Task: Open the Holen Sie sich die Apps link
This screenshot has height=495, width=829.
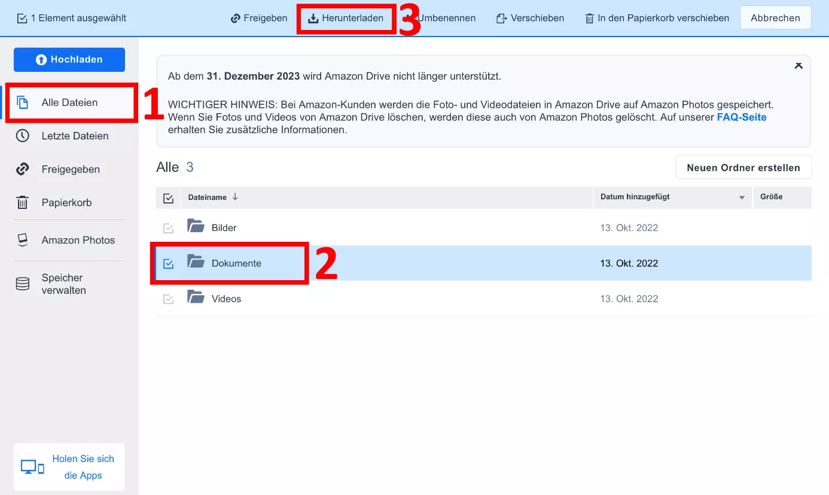Action: (83, 467)
